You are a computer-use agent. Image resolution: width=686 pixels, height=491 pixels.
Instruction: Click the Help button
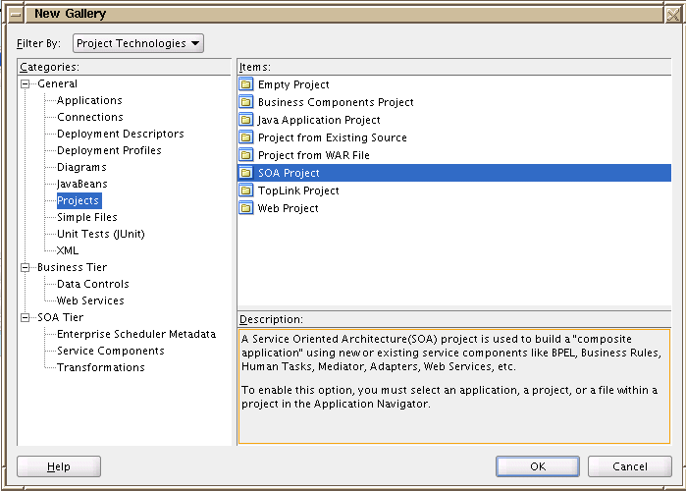(x=59, y=466)
